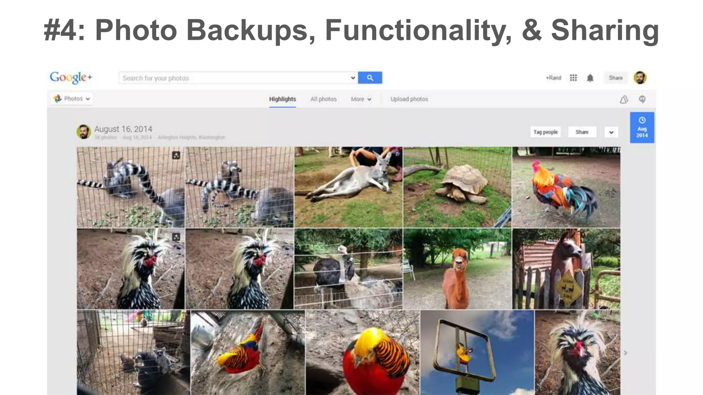The width and height of the screenshot is (703, 395).
Task: Jump to Aug 2014 timeline marker
Action: pyautogui.click(x=642, y=128)
